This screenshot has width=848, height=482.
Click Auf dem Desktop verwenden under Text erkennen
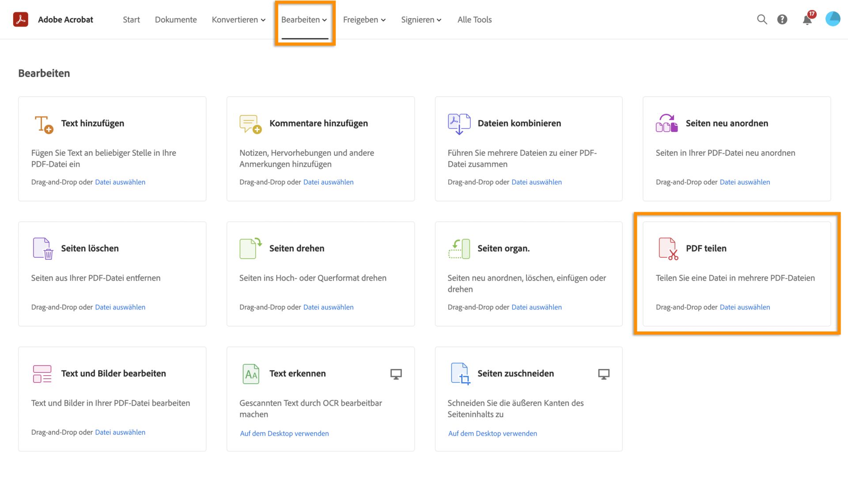tap(284, 433)
